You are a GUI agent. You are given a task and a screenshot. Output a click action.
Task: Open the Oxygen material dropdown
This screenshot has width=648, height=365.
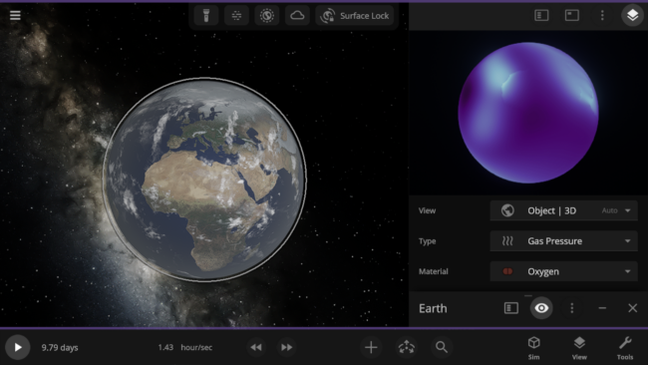(x=563, y=271)
